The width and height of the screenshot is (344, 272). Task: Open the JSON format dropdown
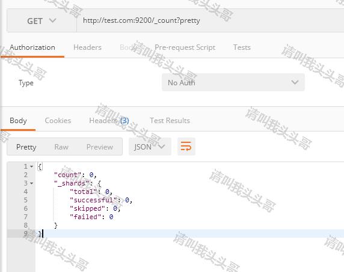(150, 147)
